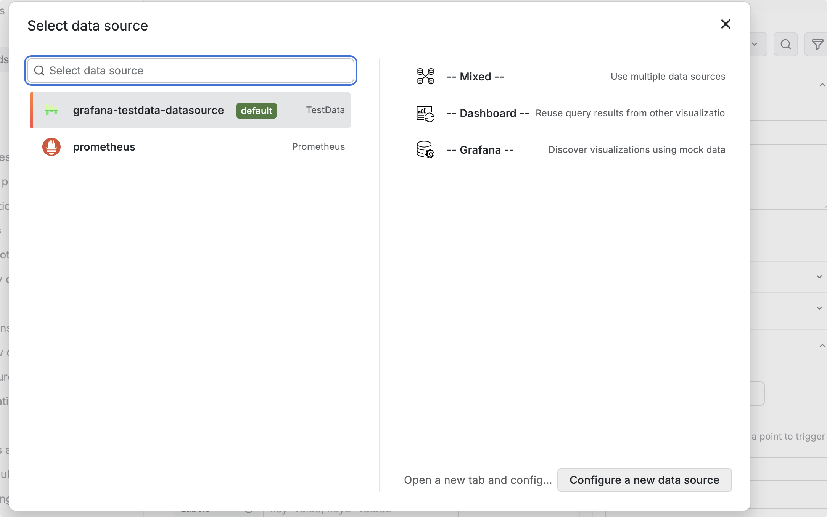Click the TestData green chart icon

tap(51, 110)
